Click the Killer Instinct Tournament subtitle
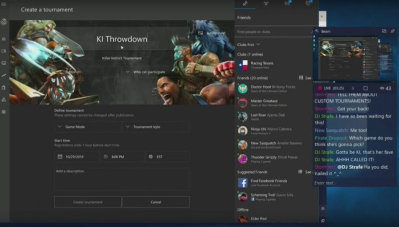 (x=122, y=58)
